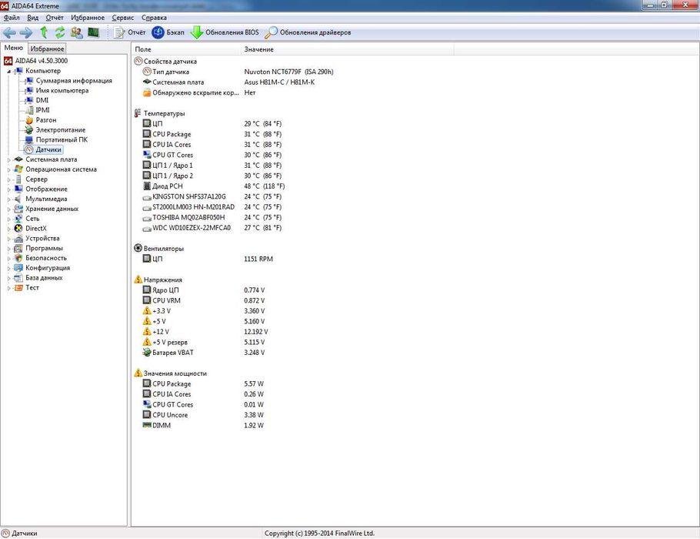The height and width of the screenshot is (539, 700).
Task: Expand the Сеть node
Action: coord(9,219)
